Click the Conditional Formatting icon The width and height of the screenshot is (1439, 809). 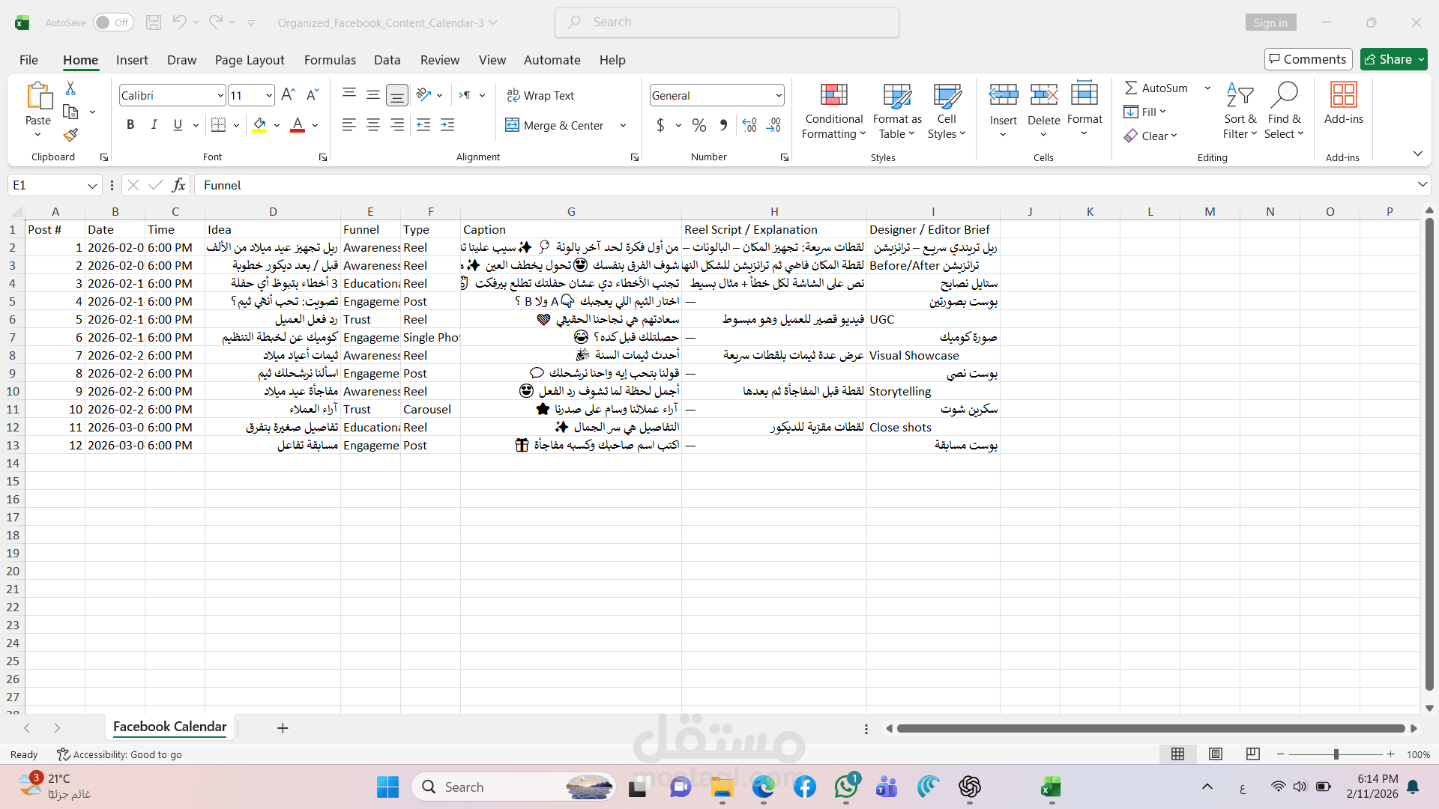click(833, 96)
